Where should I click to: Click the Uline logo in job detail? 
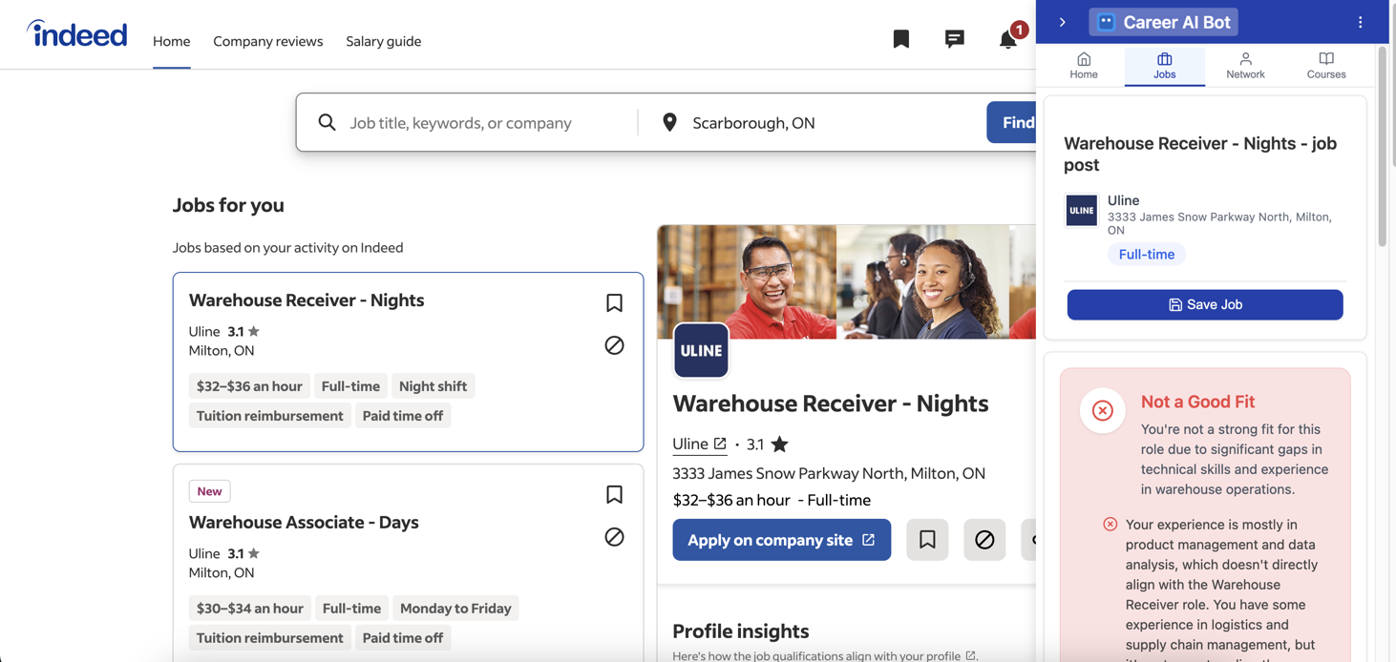[701, 350]
